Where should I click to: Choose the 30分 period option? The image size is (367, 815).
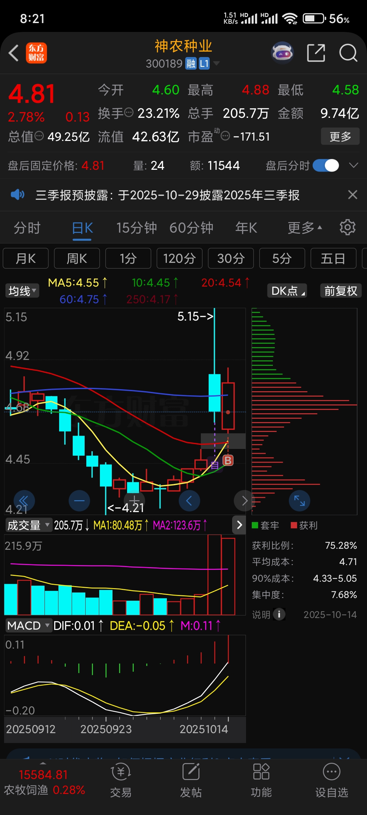pos(231,258)
